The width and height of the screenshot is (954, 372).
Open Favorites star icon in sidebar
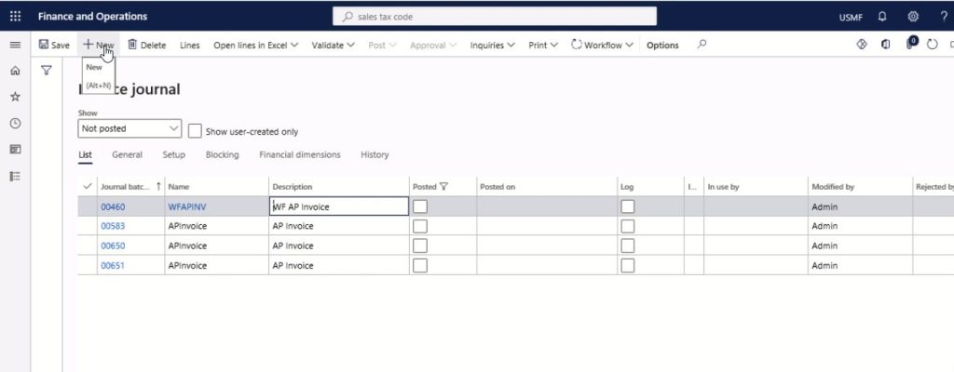pyautogui.click(x=15, y=97)
